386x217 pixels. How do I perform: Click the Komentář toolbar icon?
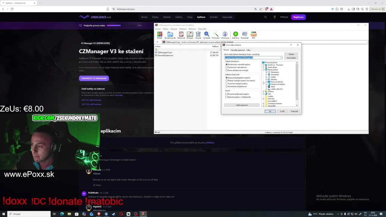(245, 35)
